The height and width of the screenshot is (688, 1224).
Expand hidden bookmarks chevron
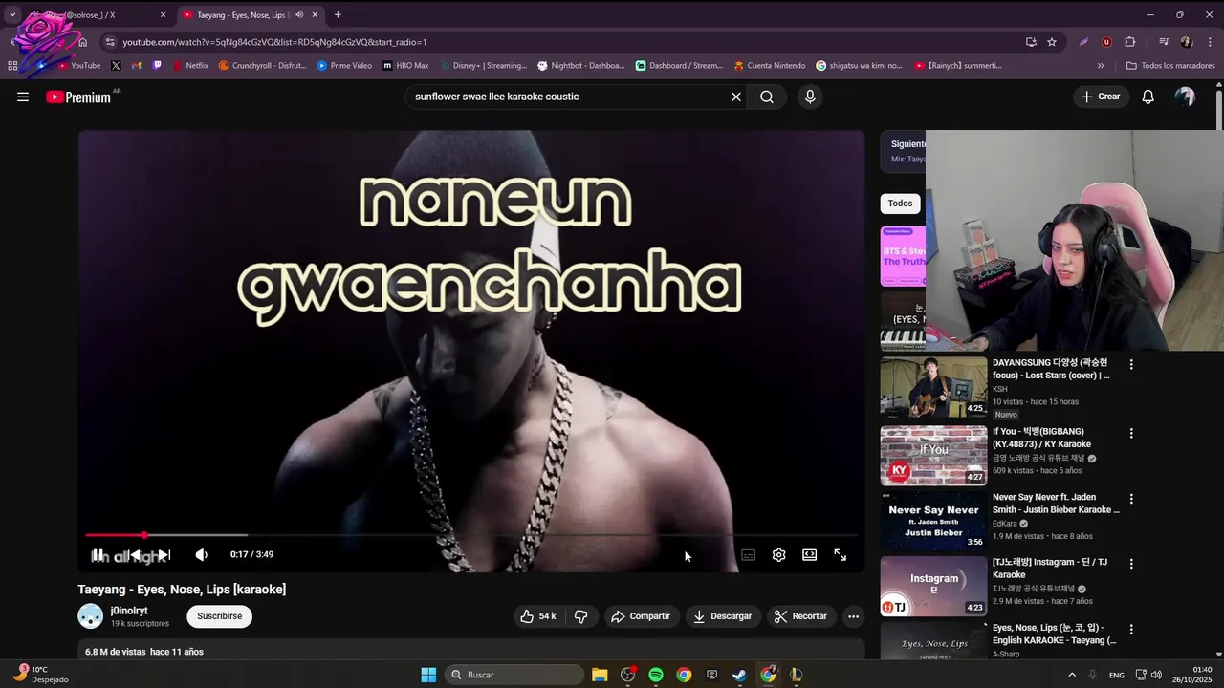point(1101,66)
